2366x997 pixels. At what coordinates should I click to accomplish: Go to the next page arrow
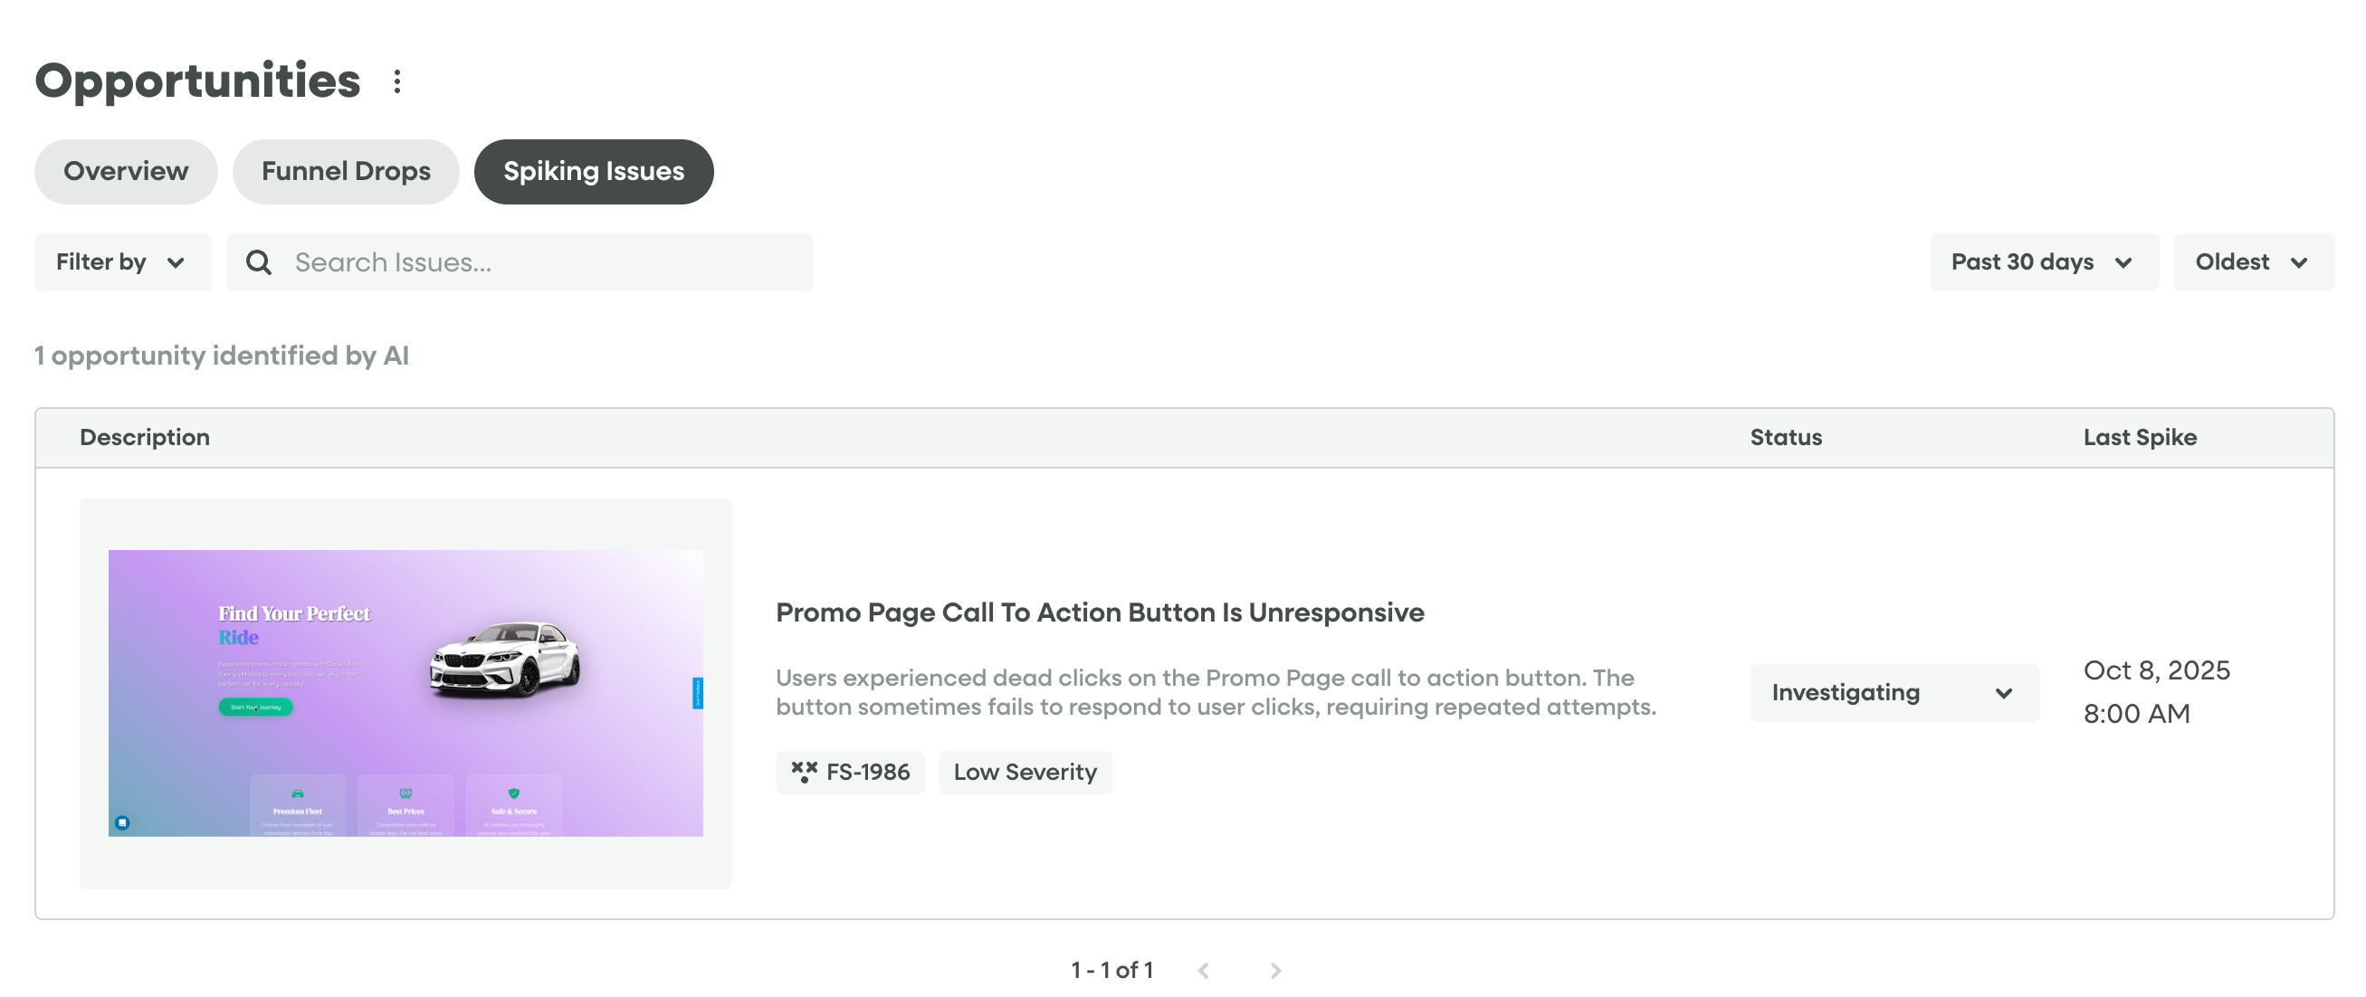click(x=1275, y=971)
